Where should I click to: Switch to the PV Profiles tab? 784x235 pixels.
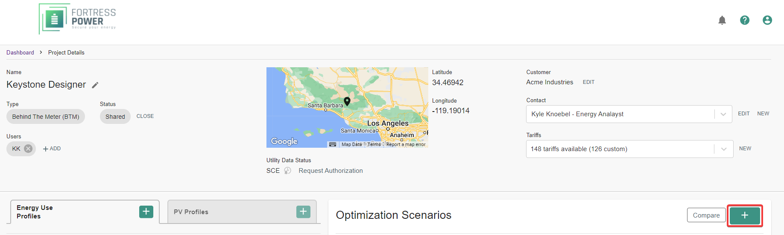(x=191, y=212)
